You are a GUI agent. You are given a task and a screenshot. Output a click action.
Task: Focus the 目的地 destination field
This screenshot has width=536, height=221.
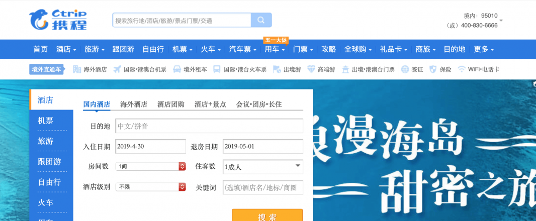[x=209, y=126]
